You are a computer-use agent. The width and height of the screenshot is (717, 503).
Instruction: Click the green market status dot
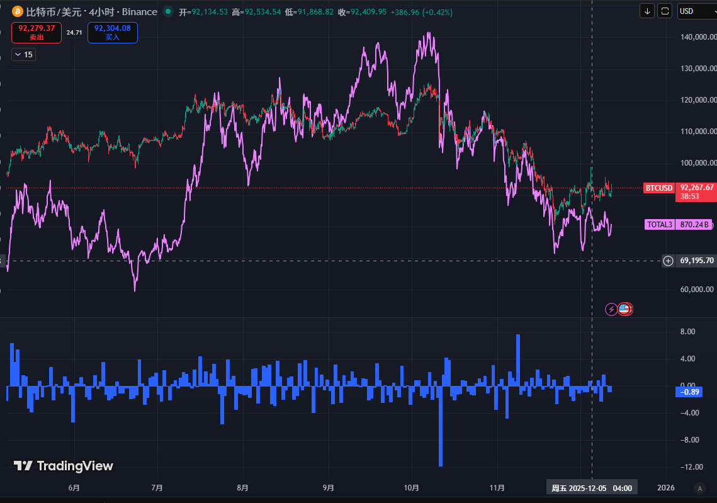[167, 11]
